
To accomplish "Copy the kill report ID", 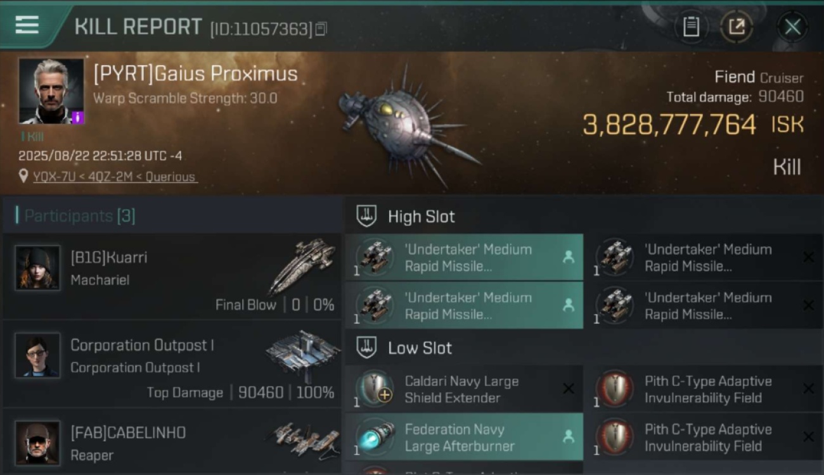I will coord(321,28).
